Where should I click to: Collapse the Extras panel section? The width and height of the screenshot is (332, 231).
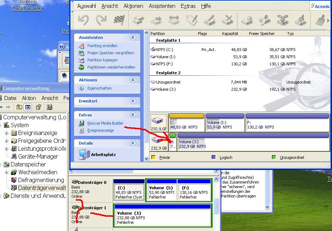(133, 115)
